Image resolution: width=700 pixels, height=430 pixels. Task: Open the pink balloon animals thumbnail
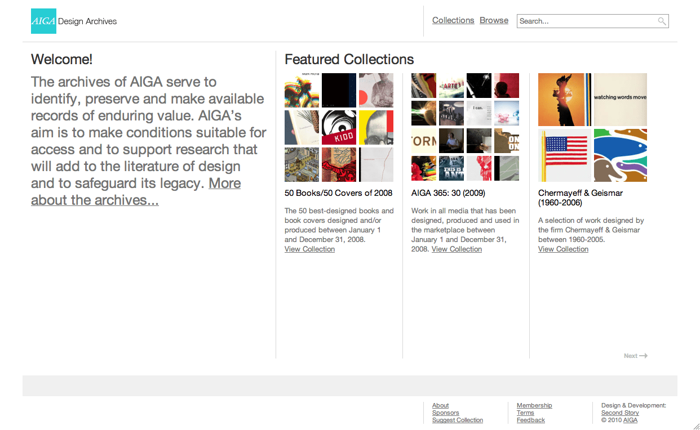507,113
